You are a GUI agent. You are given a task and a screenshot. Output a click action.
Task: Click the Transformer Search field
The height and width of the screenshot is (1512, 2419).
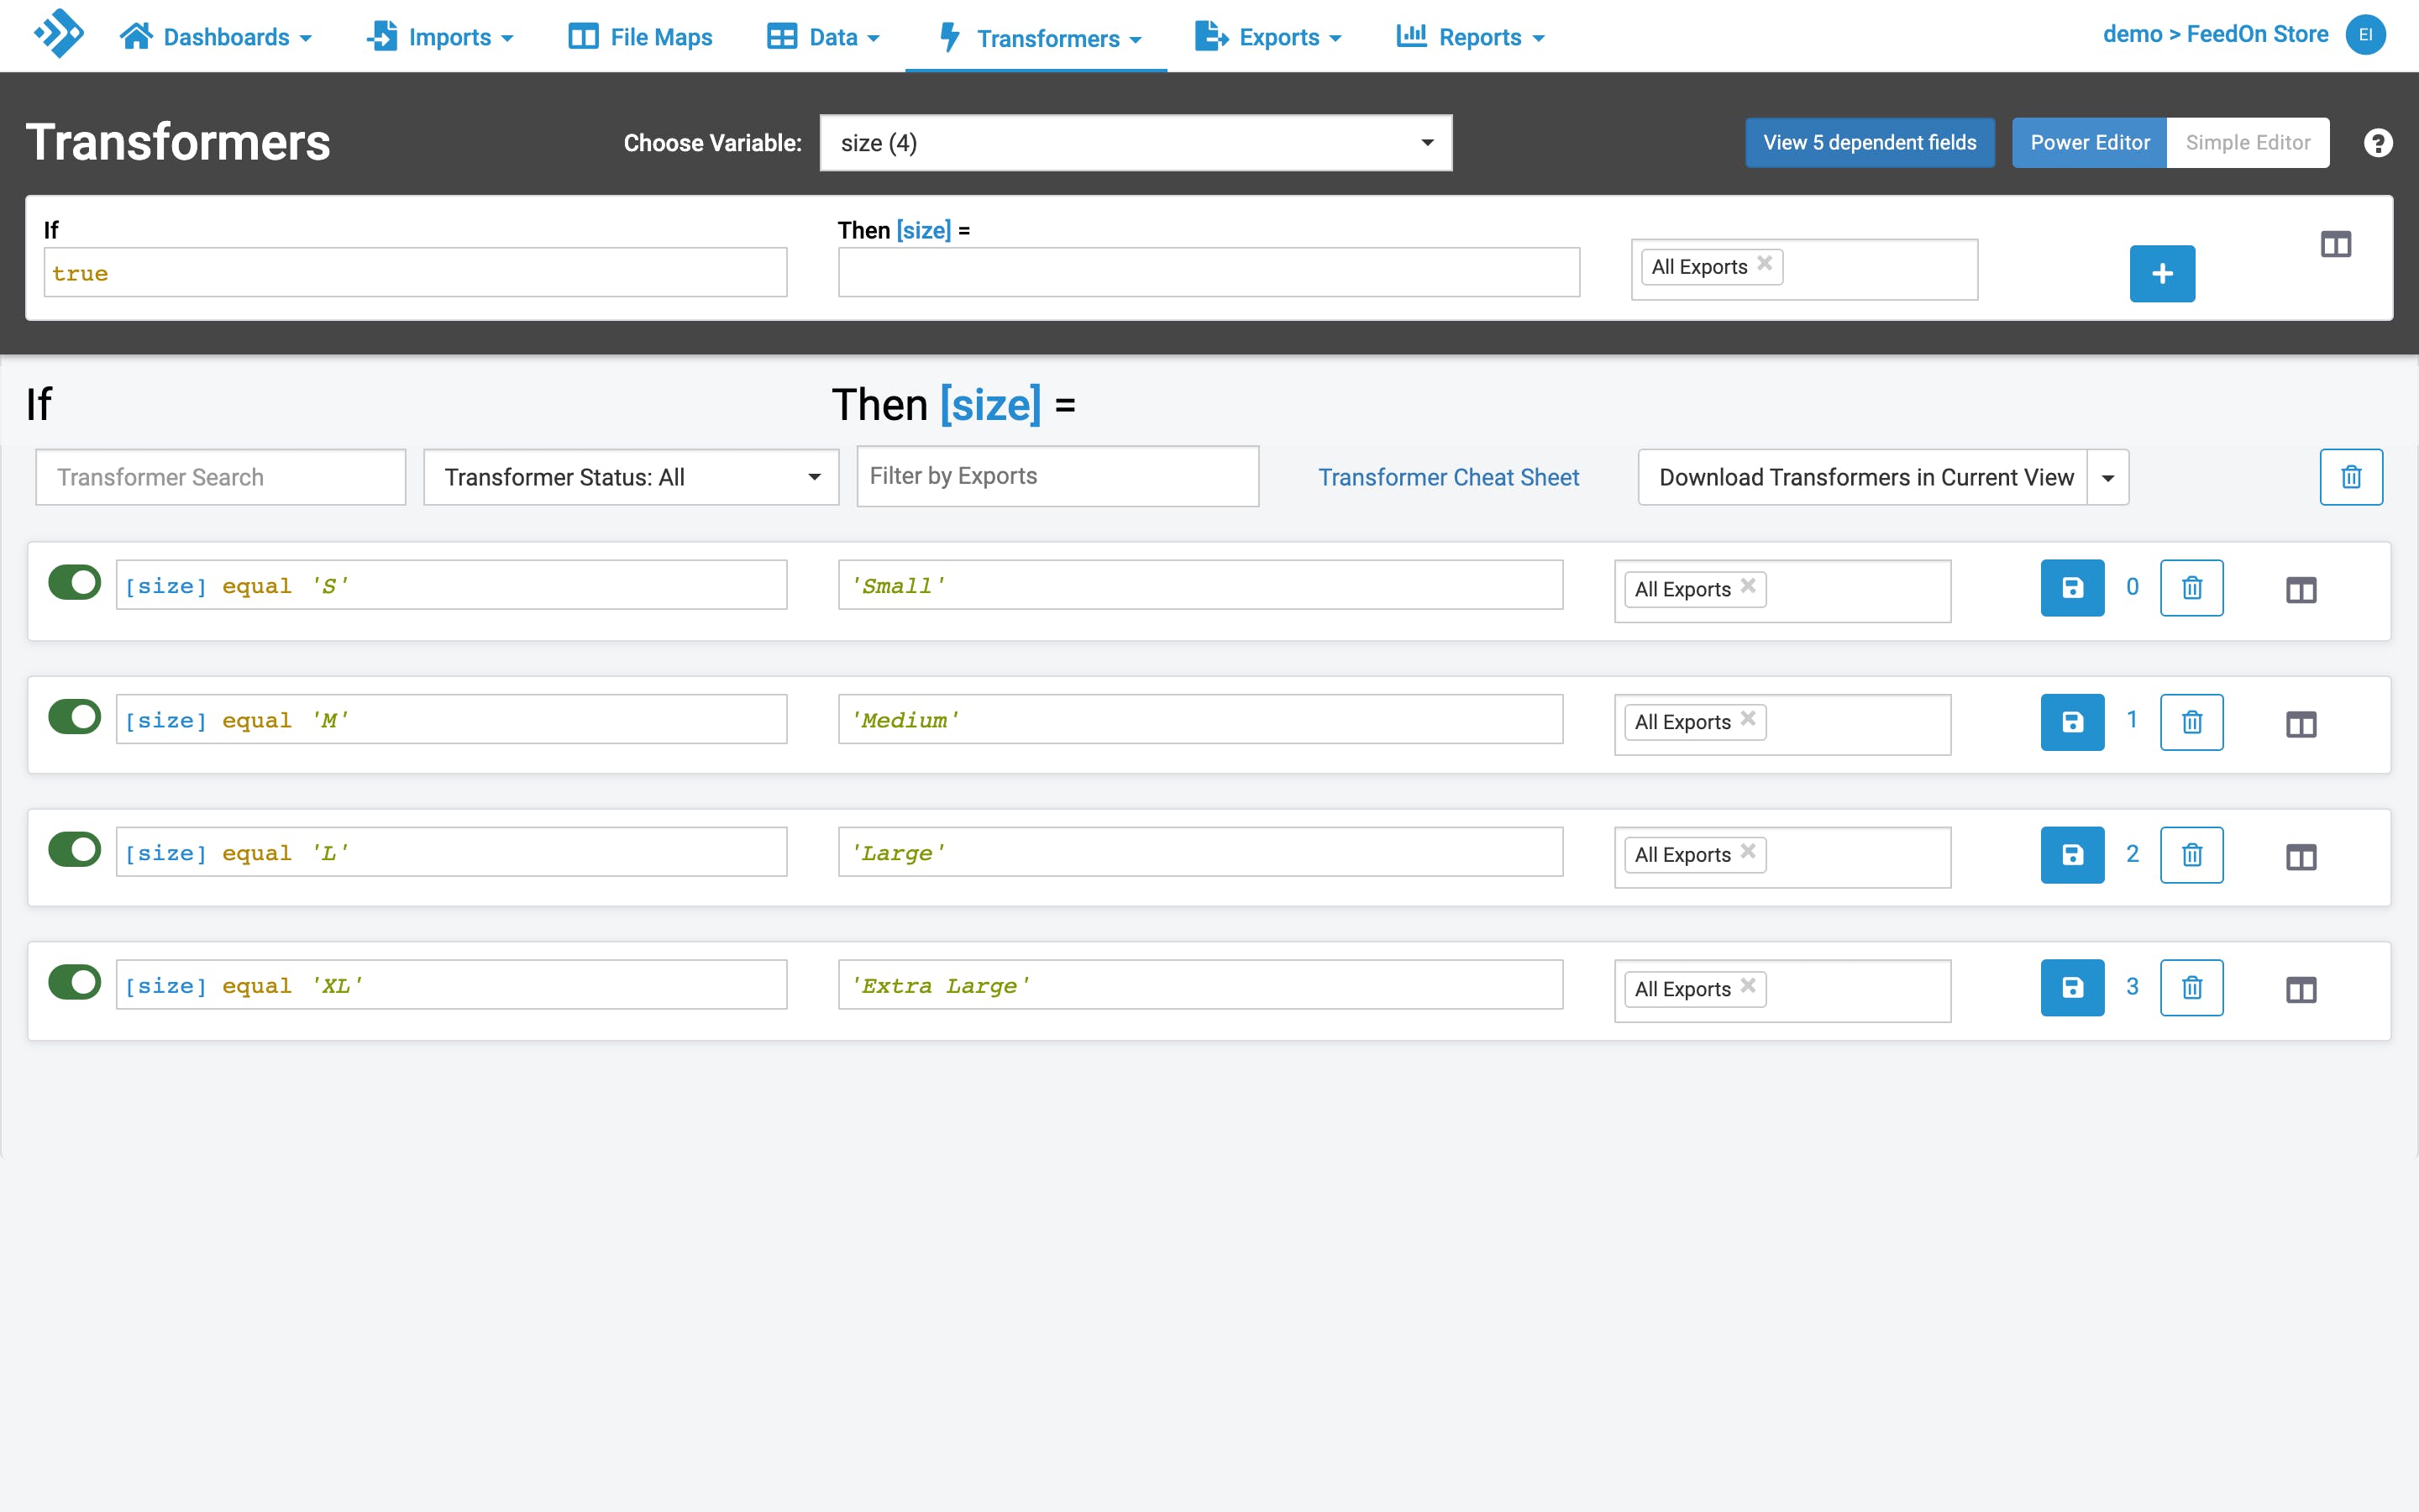[x=220, y=477]
